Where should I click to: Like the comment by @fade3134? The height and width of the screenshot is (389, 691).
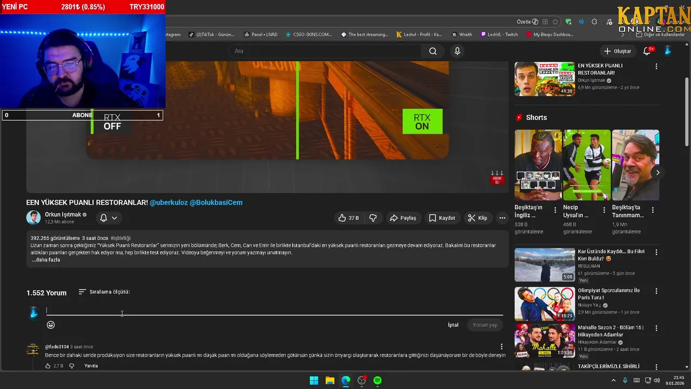pos(48,366)
